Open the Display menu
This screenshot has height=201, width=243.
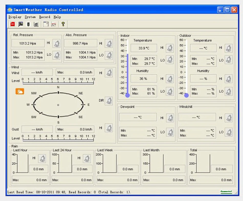click(15, 17)
